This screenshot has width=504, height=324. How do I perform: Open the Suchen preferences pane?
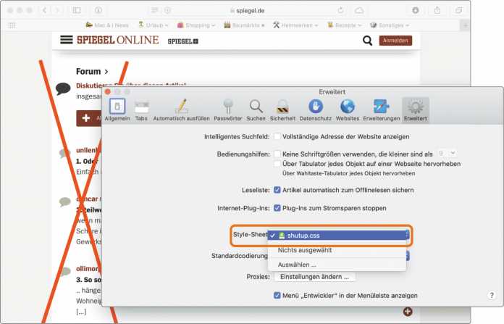(256, 110)
